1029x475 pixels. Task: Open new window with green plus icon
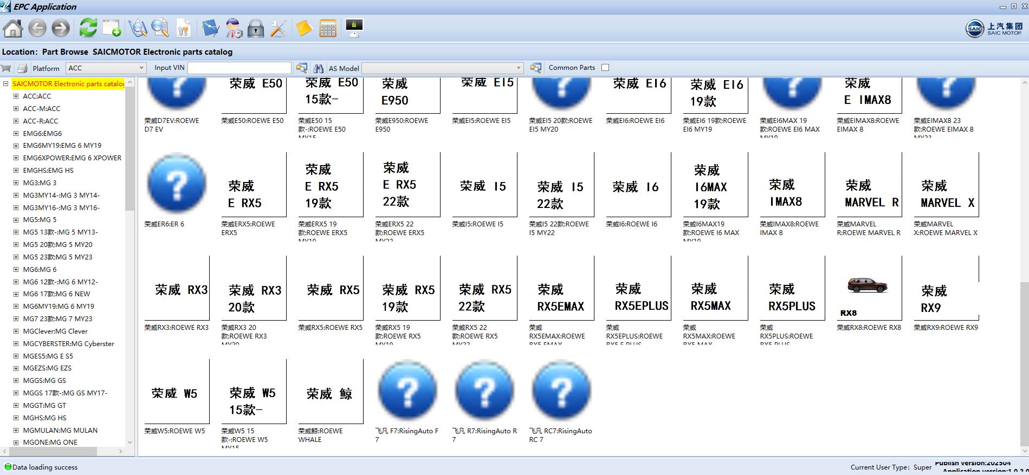[x=112, y=28]
